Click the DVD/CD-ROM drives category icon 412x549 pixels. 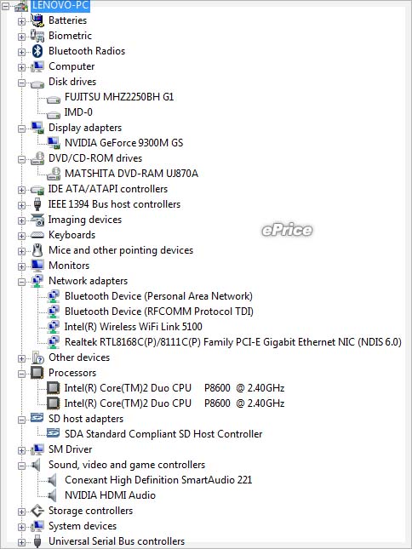tap(37, 158)
